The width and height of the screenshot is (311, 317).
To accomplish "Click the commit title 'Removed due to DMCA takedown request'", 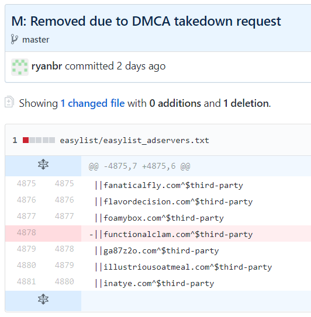I will (155, 21).
